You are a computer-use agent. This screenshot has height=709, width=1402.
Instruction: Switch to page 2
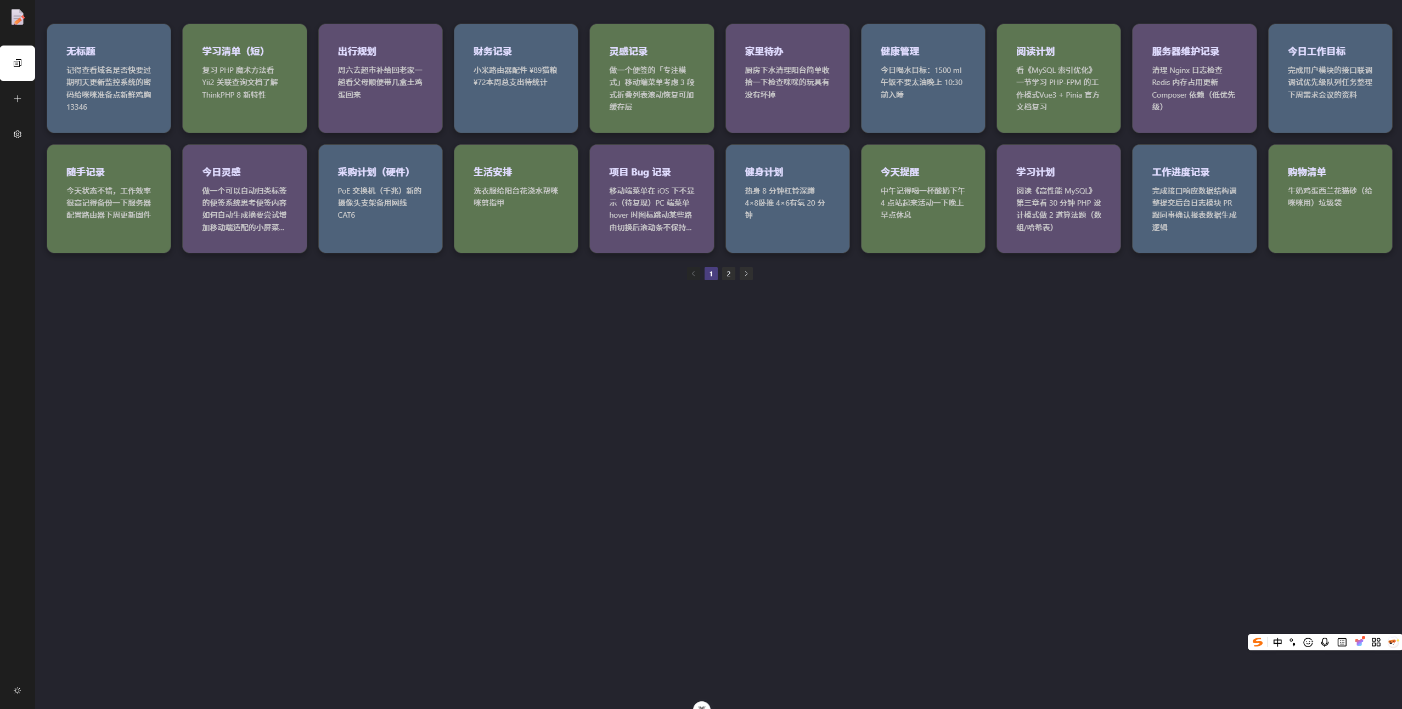(728, 274)
